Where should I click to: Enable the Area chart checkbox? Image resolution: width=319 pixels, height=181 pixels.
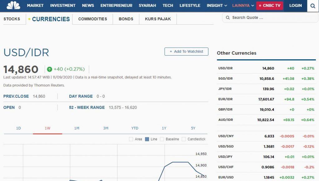point(131,139)
